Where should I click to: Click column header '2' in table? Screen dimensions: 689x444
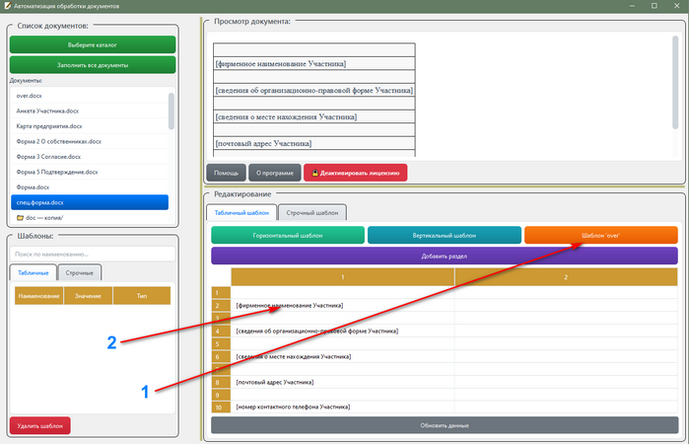[566, 277]
